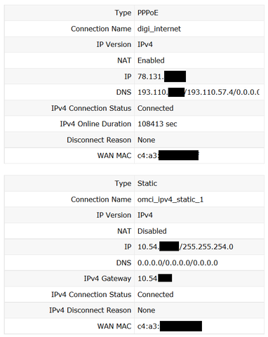Click the first WAN MAC value
268x337 pixels.
pyautogui.click(x=168, y=155)
